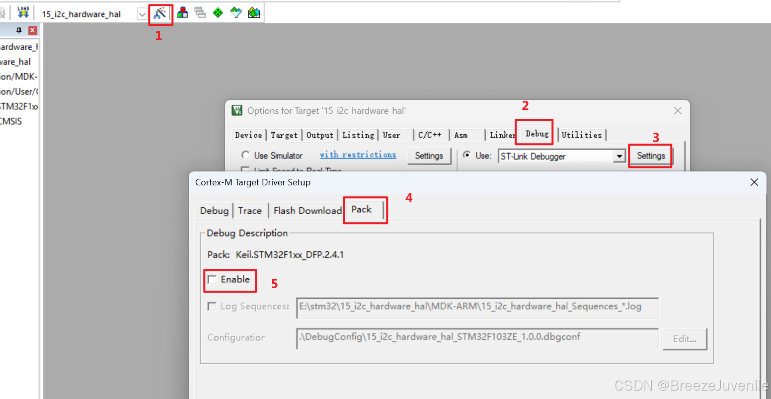The height and width of the screenshot is (399, 771).
Task: Open the Listing tab
Action: coord(358,135)
